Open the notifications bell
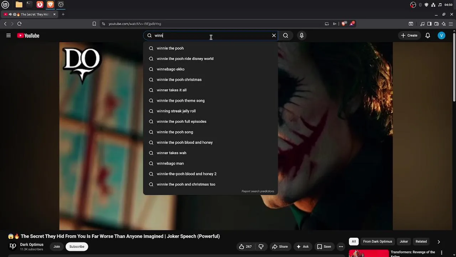This screenshot has height=257, width=456. [428, 35]
